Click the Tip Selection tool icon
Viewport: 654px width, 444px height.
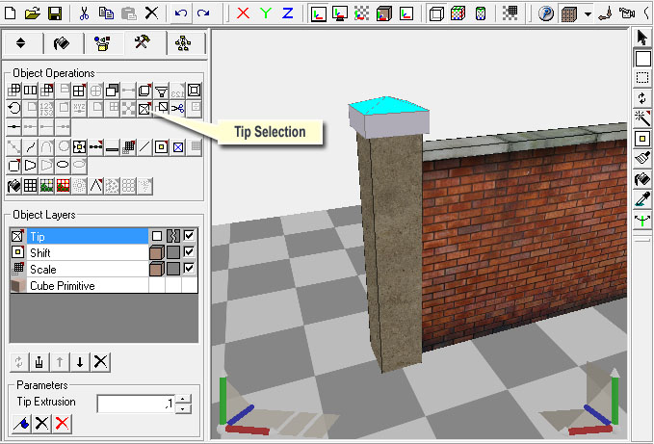click(x=144, y=108)
